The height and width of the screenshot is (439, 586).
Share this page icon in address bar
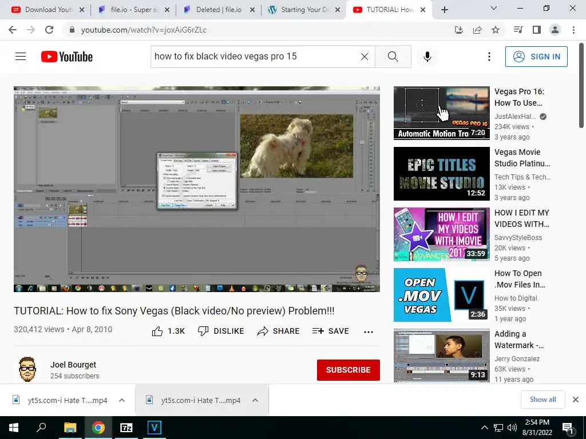[477, 30]
